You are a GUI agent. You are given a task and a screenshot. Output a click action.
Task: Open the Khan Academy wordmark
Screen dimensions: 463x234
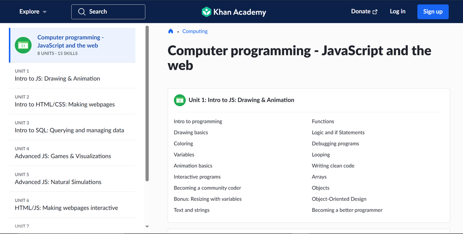point(239,12)
